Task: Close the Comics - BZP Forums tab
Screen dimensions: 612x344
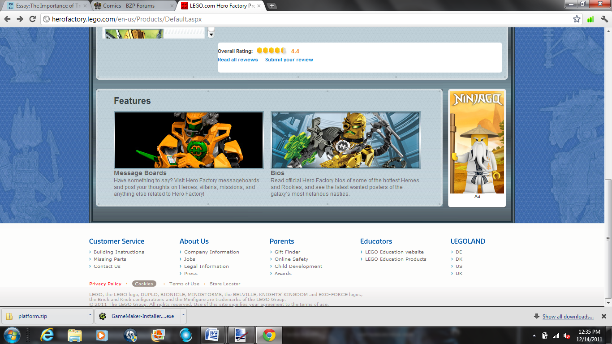Action: coord(172,6)
